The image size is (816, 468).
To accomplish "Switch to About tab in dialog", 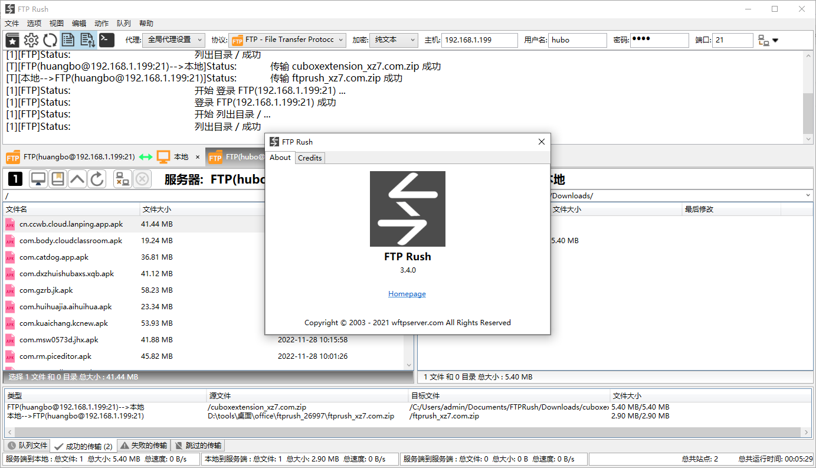I will 280,158.
